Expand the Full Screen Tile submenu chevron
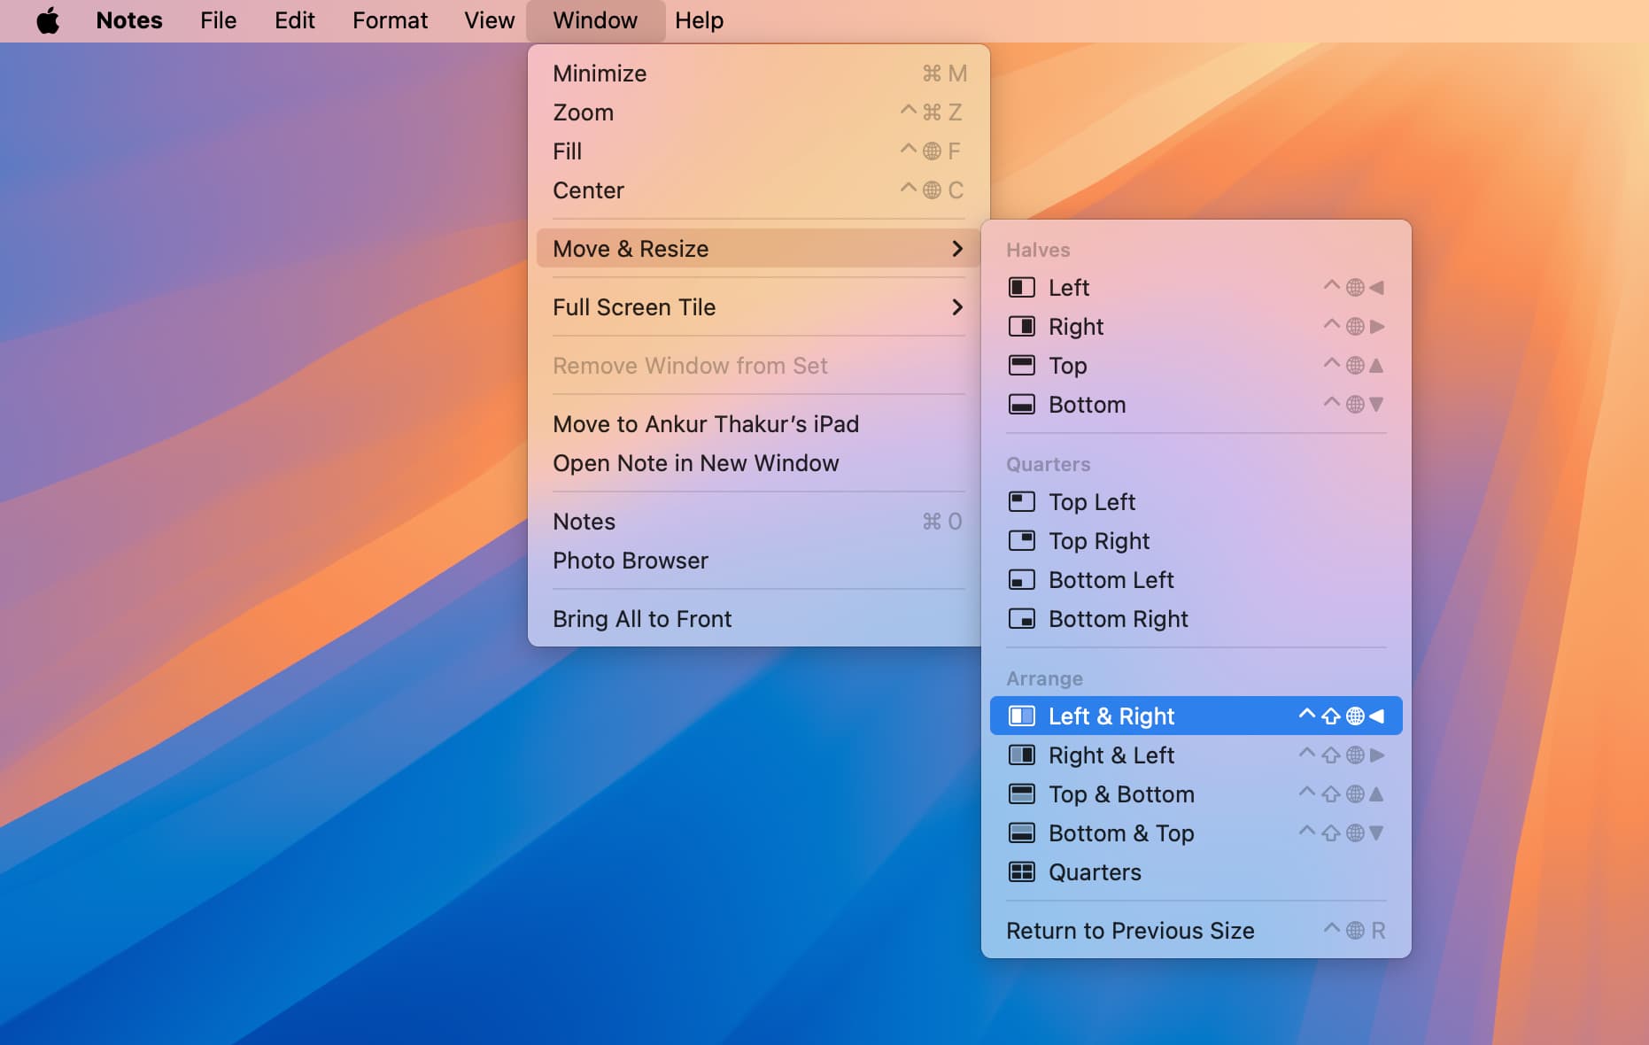This screenshot has width=1649, height=1045. [x=956, y=307]
